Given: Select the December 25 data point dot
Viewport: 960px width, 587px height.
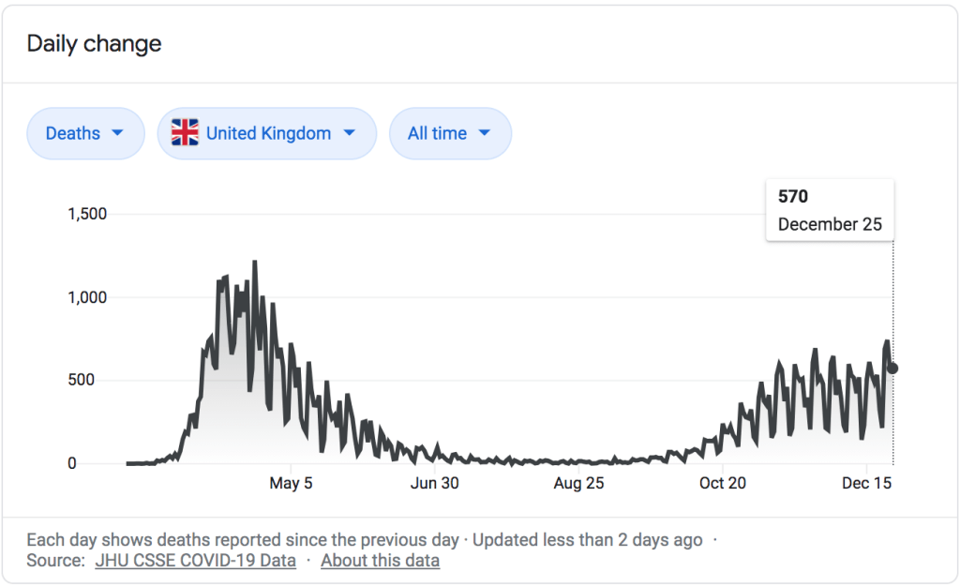Looking at the screenshot, I should [892, 369].
